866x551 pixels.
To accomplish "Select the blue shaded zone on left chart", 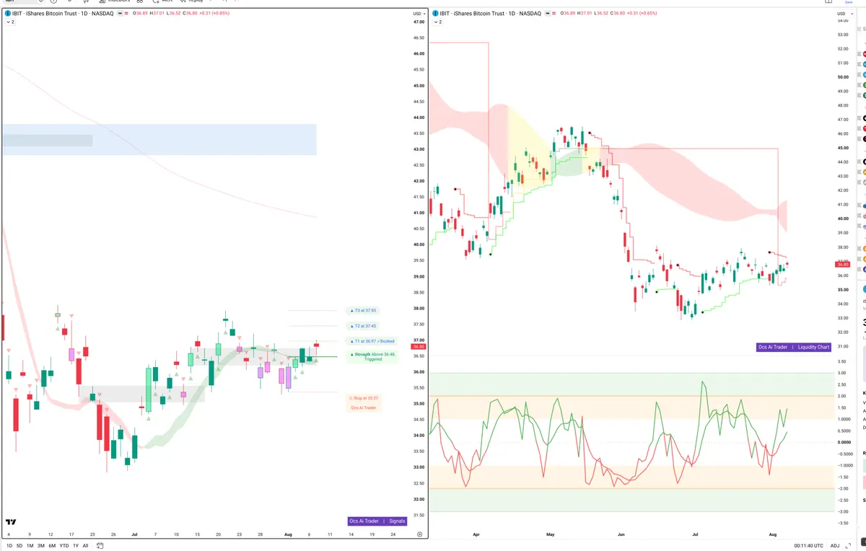I will [x=159, y=139].
